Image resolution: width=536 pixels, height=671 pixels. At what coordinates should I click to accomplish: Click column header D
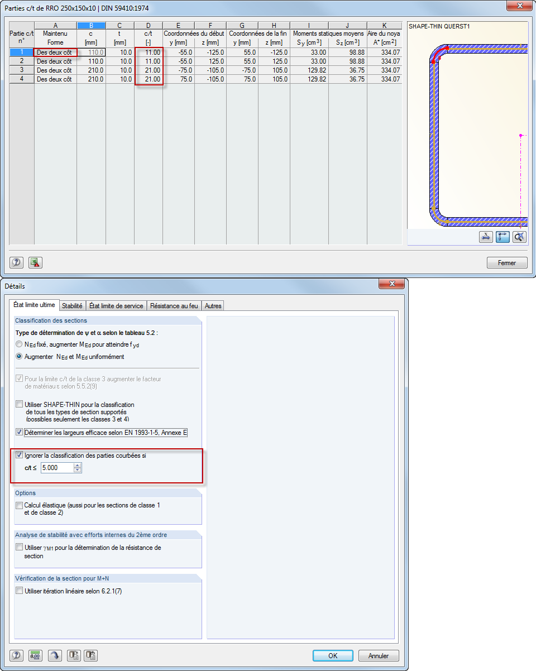pyautogui.click(x=148, y=25)
